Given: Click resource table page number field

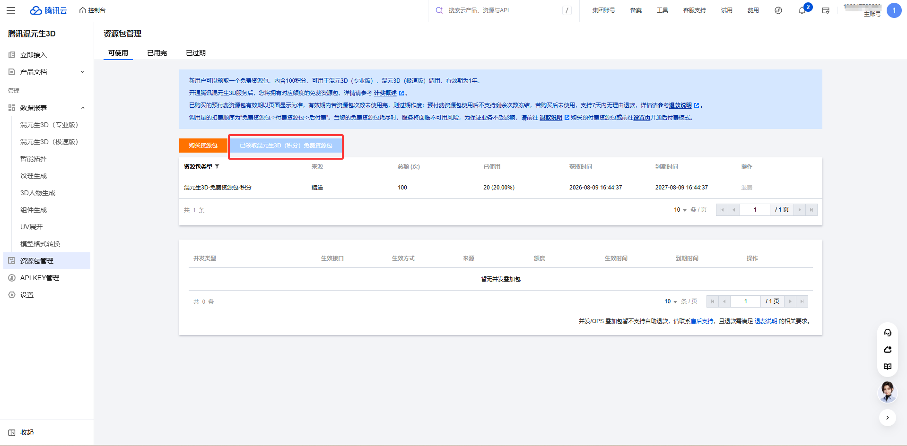Looking at the screenshot, I should point(755,210).
